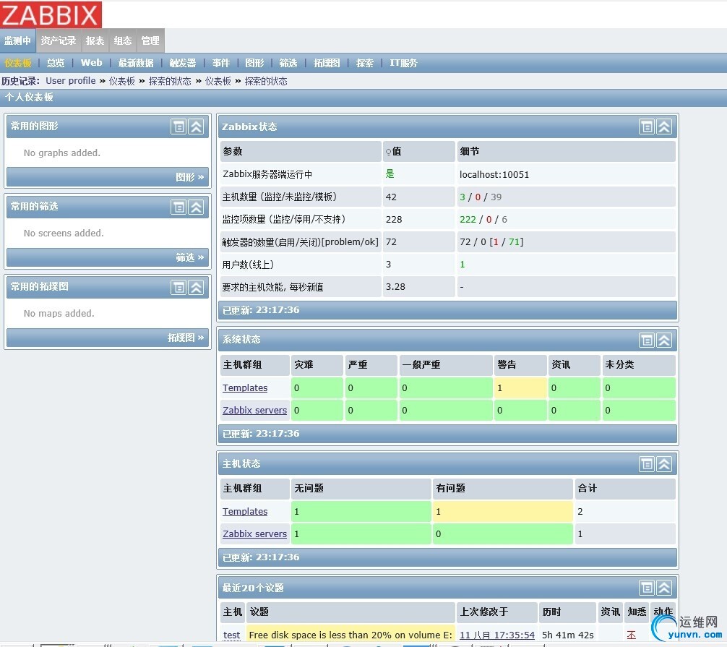Open Zabbix servers link in 系统状态 table
Viewport: 727px width, 647px height.
point(254,410)
